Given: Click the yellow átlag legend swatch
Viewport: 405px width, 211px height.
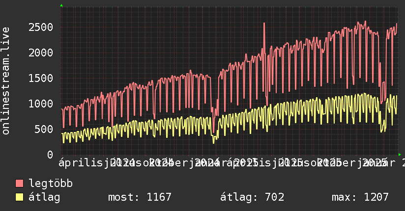Looking at the screenshot, I should point(19,197).
